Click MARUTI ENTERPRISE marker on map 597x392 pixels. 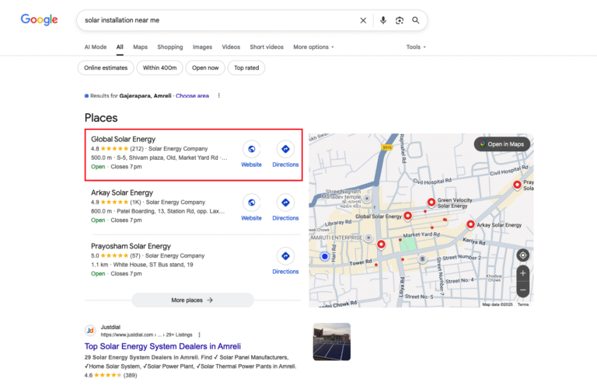pyautogui.click(x=368, y=238)
